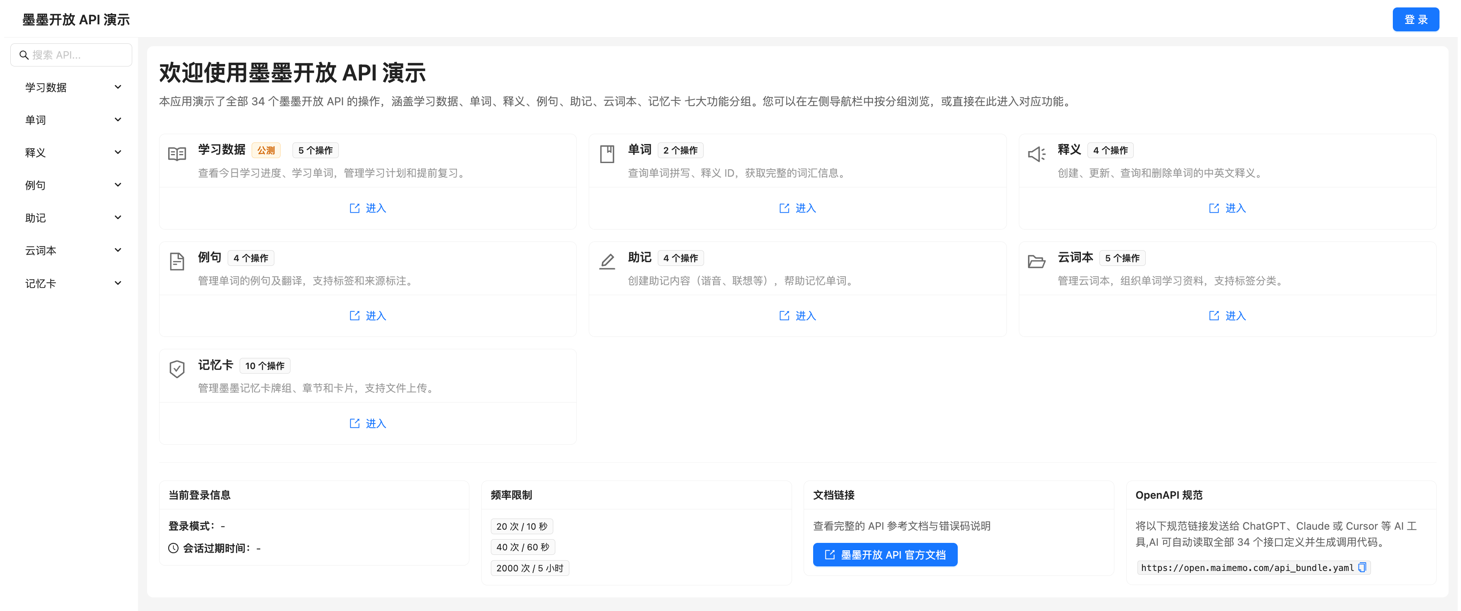The width and height of the screenshot is (1461, 611).
Task: Click the '40 次 / 60 秒' rate limit tag
Action: tap(523, 547)
